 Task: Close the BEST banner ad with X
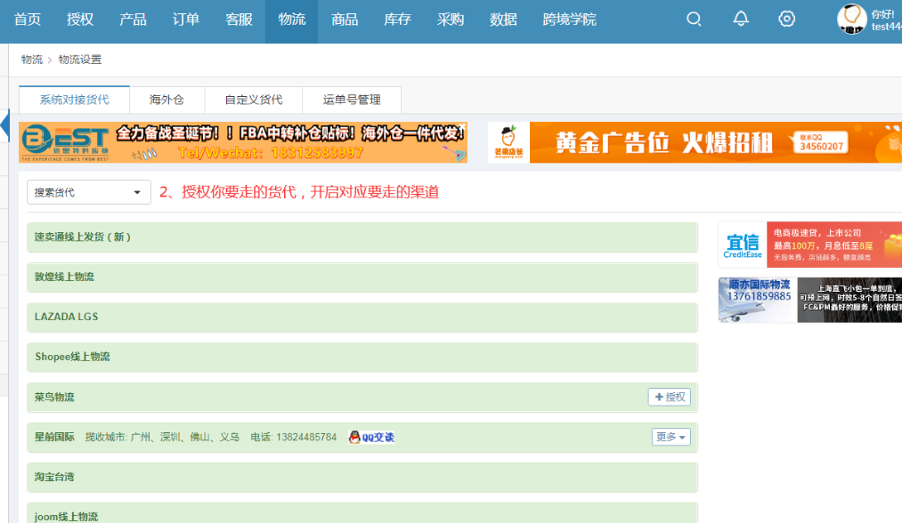click(x=462, y=127)
